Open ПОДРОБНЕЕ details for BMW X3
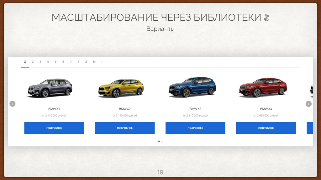The height and width of the screenshot is (180, 321). [195, 128]
